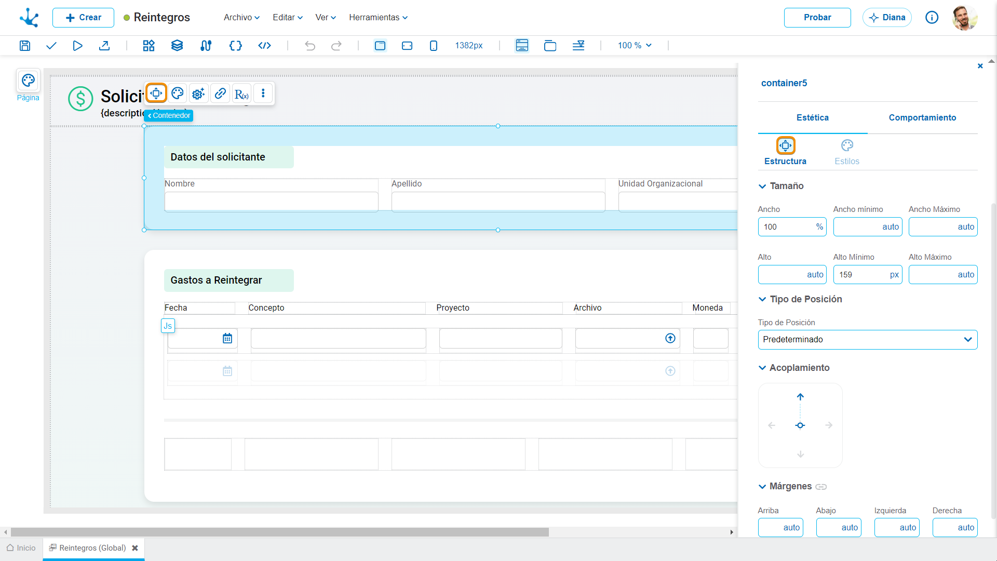Switch to the Comportamiento tab
The image size is (997, 561).
tap(922, 118)
